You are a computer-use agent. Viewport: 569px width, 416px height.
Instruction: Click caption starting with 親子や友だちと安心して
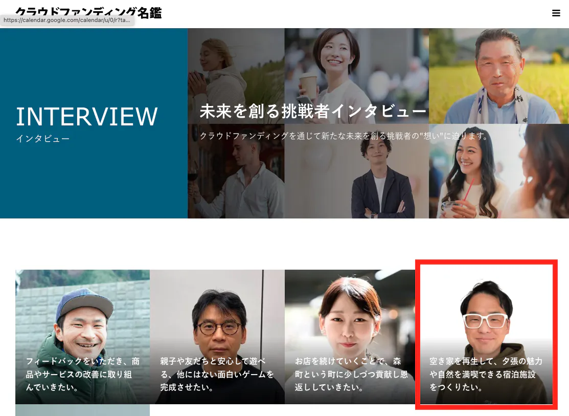point(217,375)
